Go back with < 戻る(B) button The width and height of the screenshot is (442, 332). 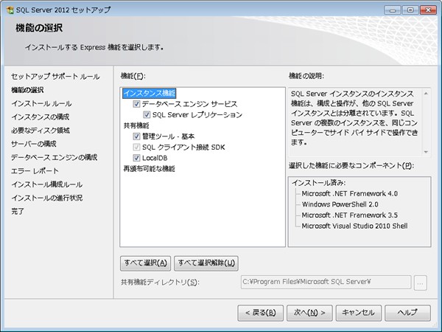click(261, 313)
